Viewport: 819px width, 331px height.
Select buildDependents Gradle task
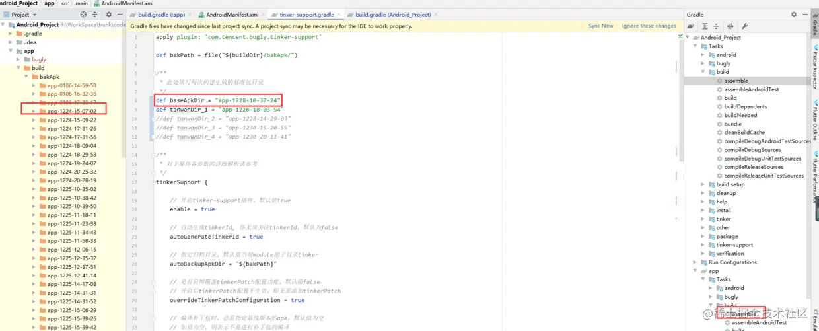pyautogui.click(x=745, y=106)
